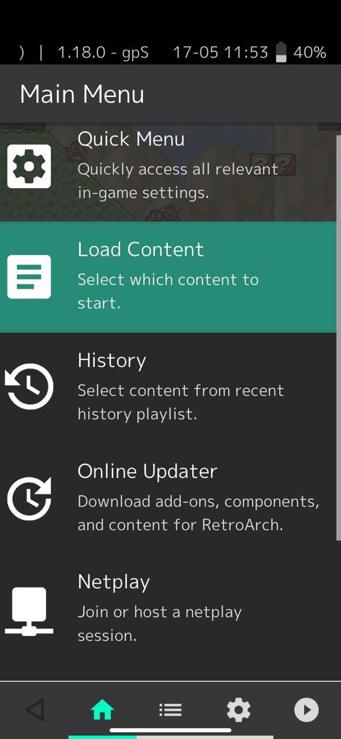Viewport: 341px width, 739px height.
Task: Tap the Load Content document icon
Action: (29, 277)
